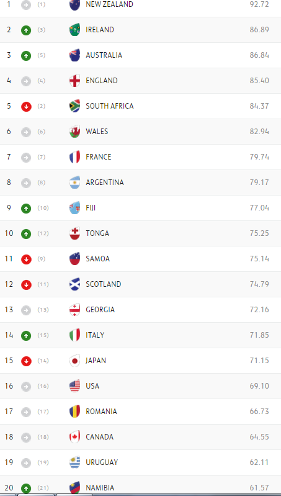The height and width of the screenshot is (496, 281).
Task: Click the Fiji flag icon
Action: click(x=75, y=208)
